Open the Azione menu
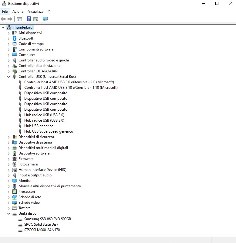Screen dimensions: 236x243 click(18, 11)
